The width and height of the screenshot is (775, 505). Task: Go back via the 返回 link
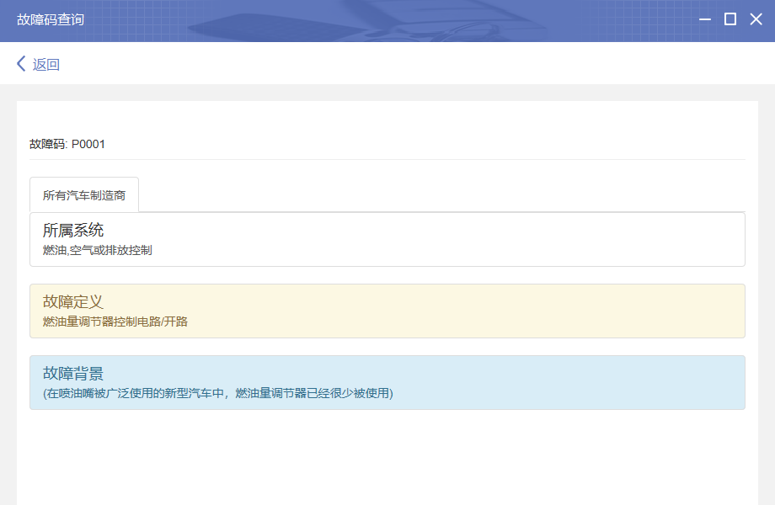coord(46,64)
